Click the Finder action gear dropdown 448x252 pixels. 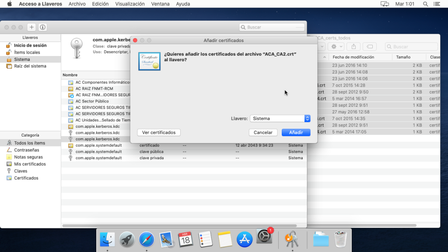point(336,46)
